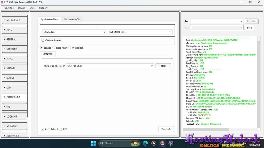
Task: Open the disabled Usb dropdown
Action: 217,28
